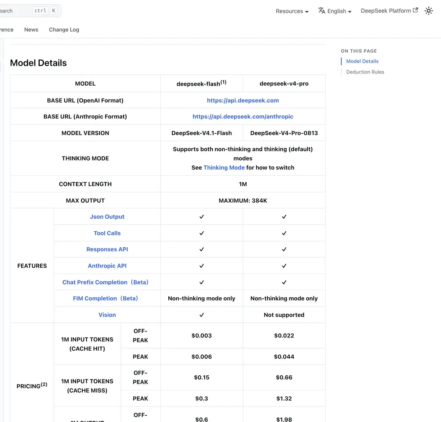Click the Model Details heading

[x=38, y=63]
